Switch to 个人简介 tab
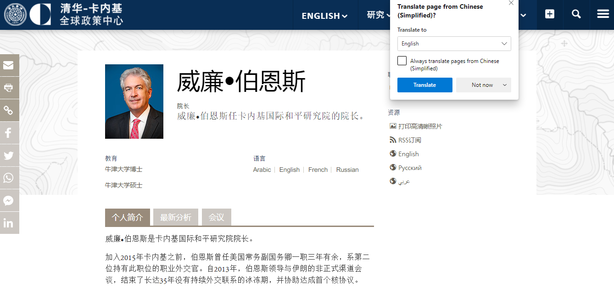Screen dimensions: 614x289 coord(128,217)
